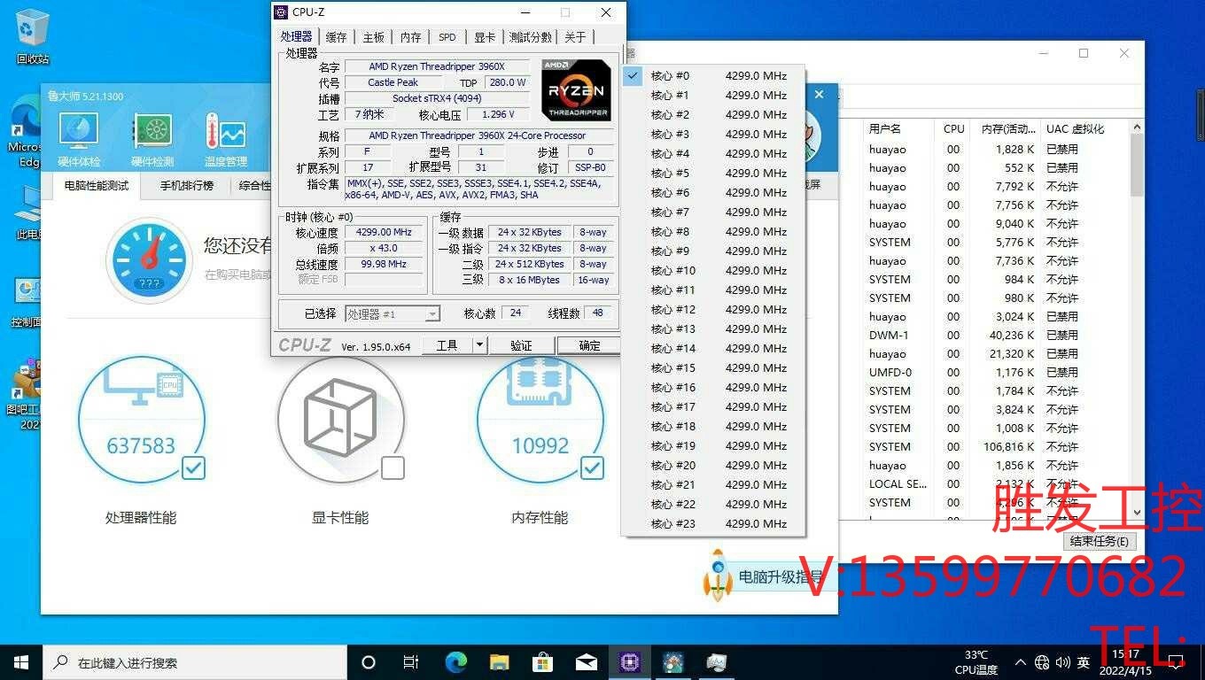
Task: Open Cortana circle on the taskbar
Action: point(369,662)
